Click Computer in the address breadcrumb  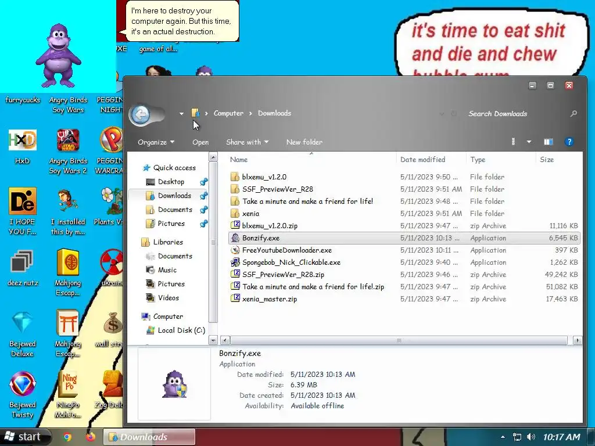(228, 113)
